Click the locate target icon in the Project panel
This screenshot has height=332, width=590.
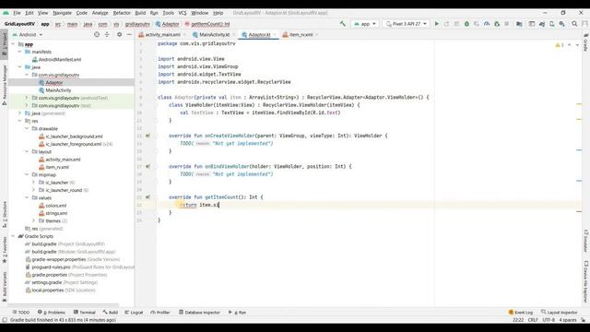coord(97,34)
